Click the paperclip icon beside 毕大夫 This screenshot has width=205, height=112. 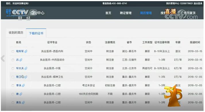26,68
